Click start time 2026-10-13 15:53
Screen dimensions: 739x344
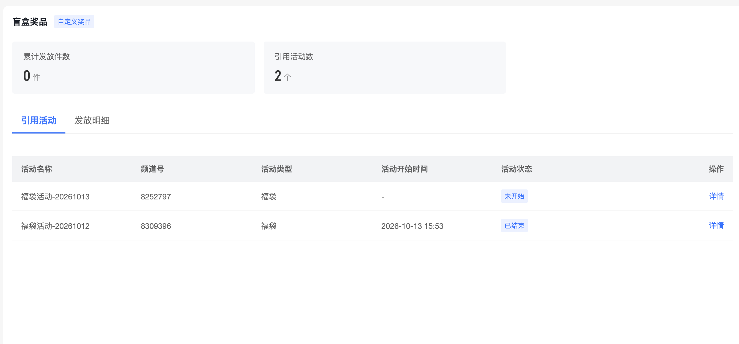(412, 226)
